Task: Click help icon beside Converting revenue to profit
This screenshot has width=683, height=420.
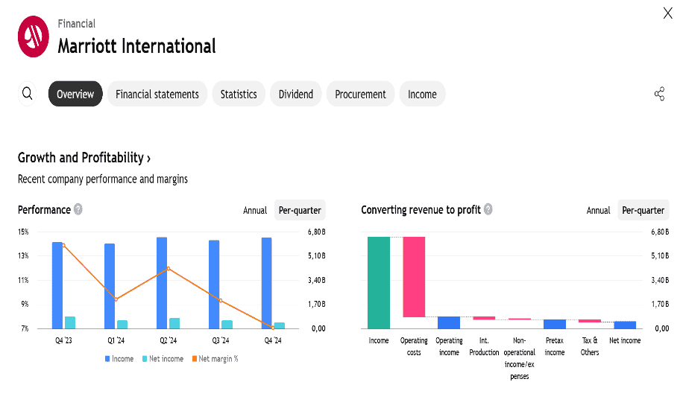Action: tap(488, 210)
